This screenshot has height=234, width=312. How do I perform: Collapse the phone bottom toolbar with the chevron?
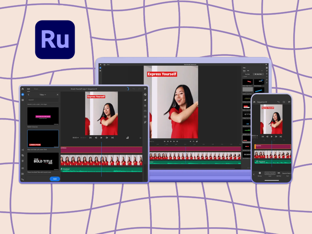(x=253, y=174)
